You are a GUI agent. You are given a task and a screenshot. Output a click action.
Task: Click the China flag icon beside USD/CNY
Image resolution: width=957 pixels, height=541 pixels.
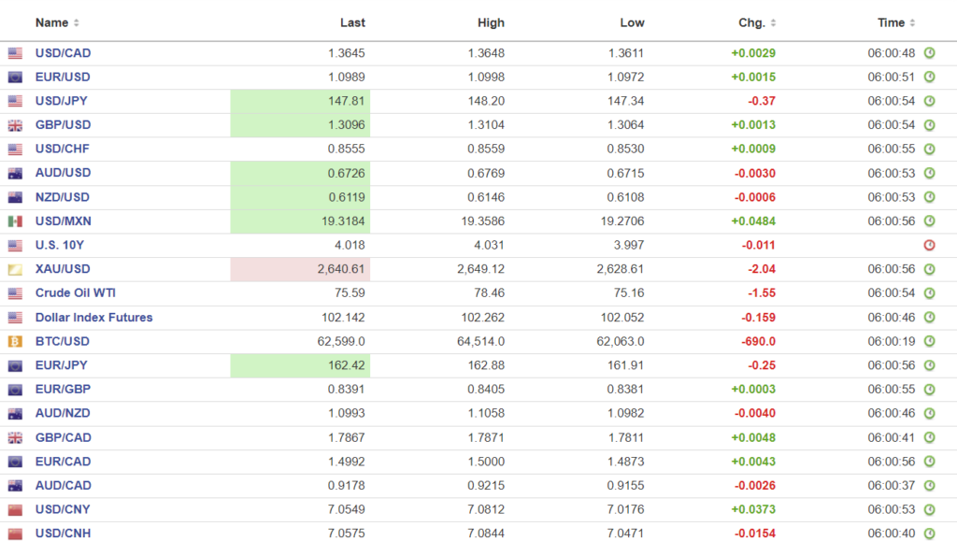[15, 510]
